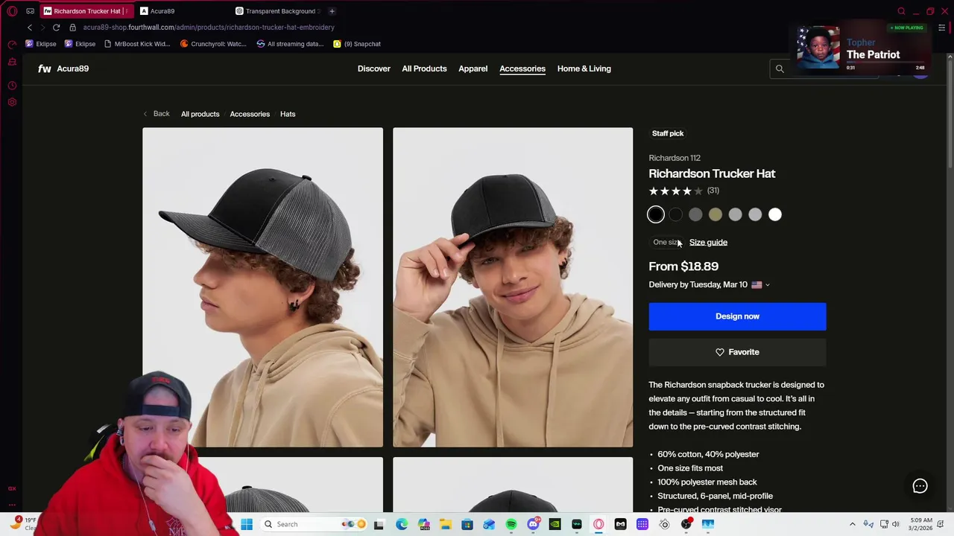The image size is (954, 536).
Task: Select the khaki tan color swatch
Action: (715, 214)
